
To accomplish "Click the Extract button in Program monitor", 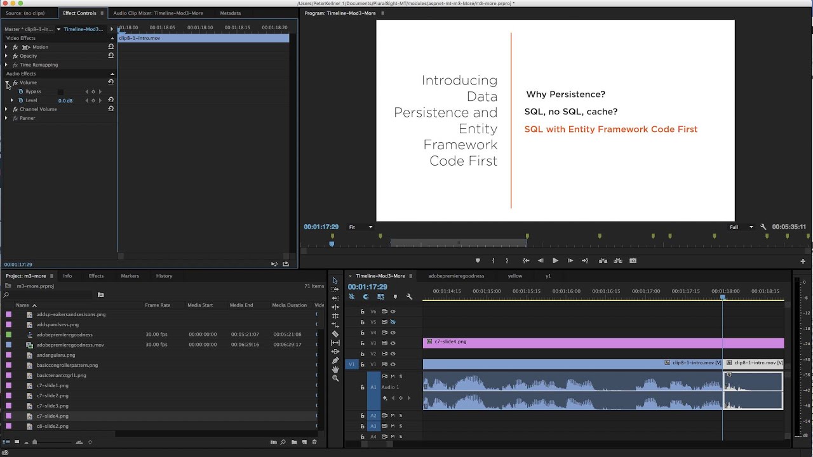I will [x=617, y=260].
